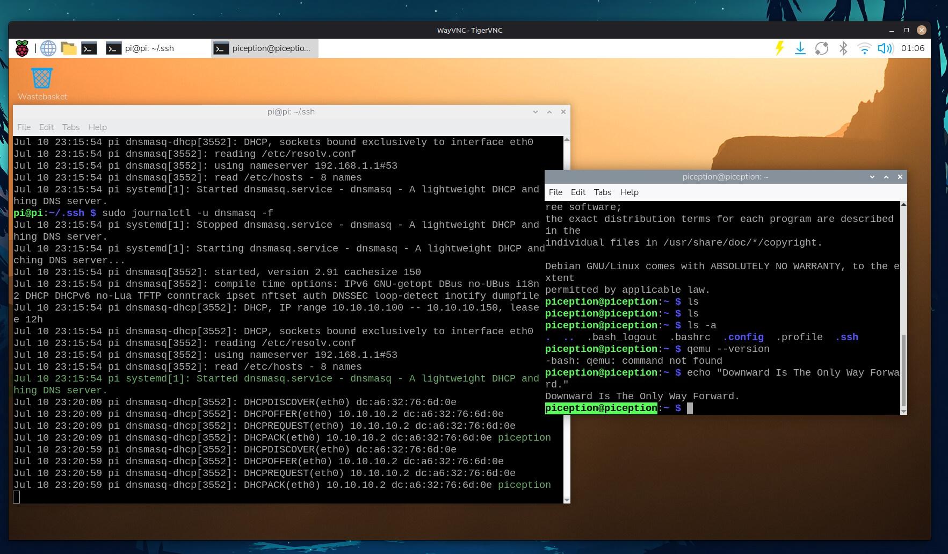Image resolution: width=948 pixels, height=554 pixels.
Task: Open Help menu in the piception terminal
Action: pos(629,192)
